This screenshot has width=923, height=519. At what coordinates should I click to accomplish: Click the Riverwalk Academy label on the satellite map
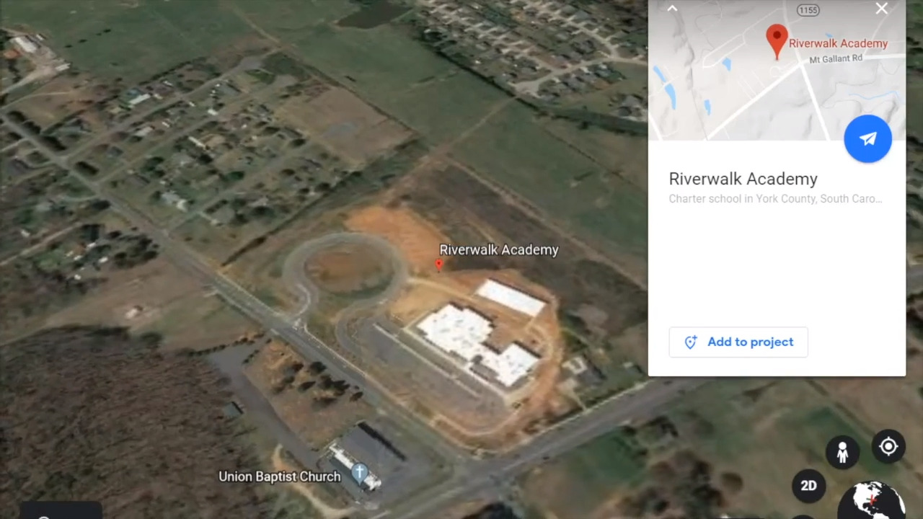[499, 250]
